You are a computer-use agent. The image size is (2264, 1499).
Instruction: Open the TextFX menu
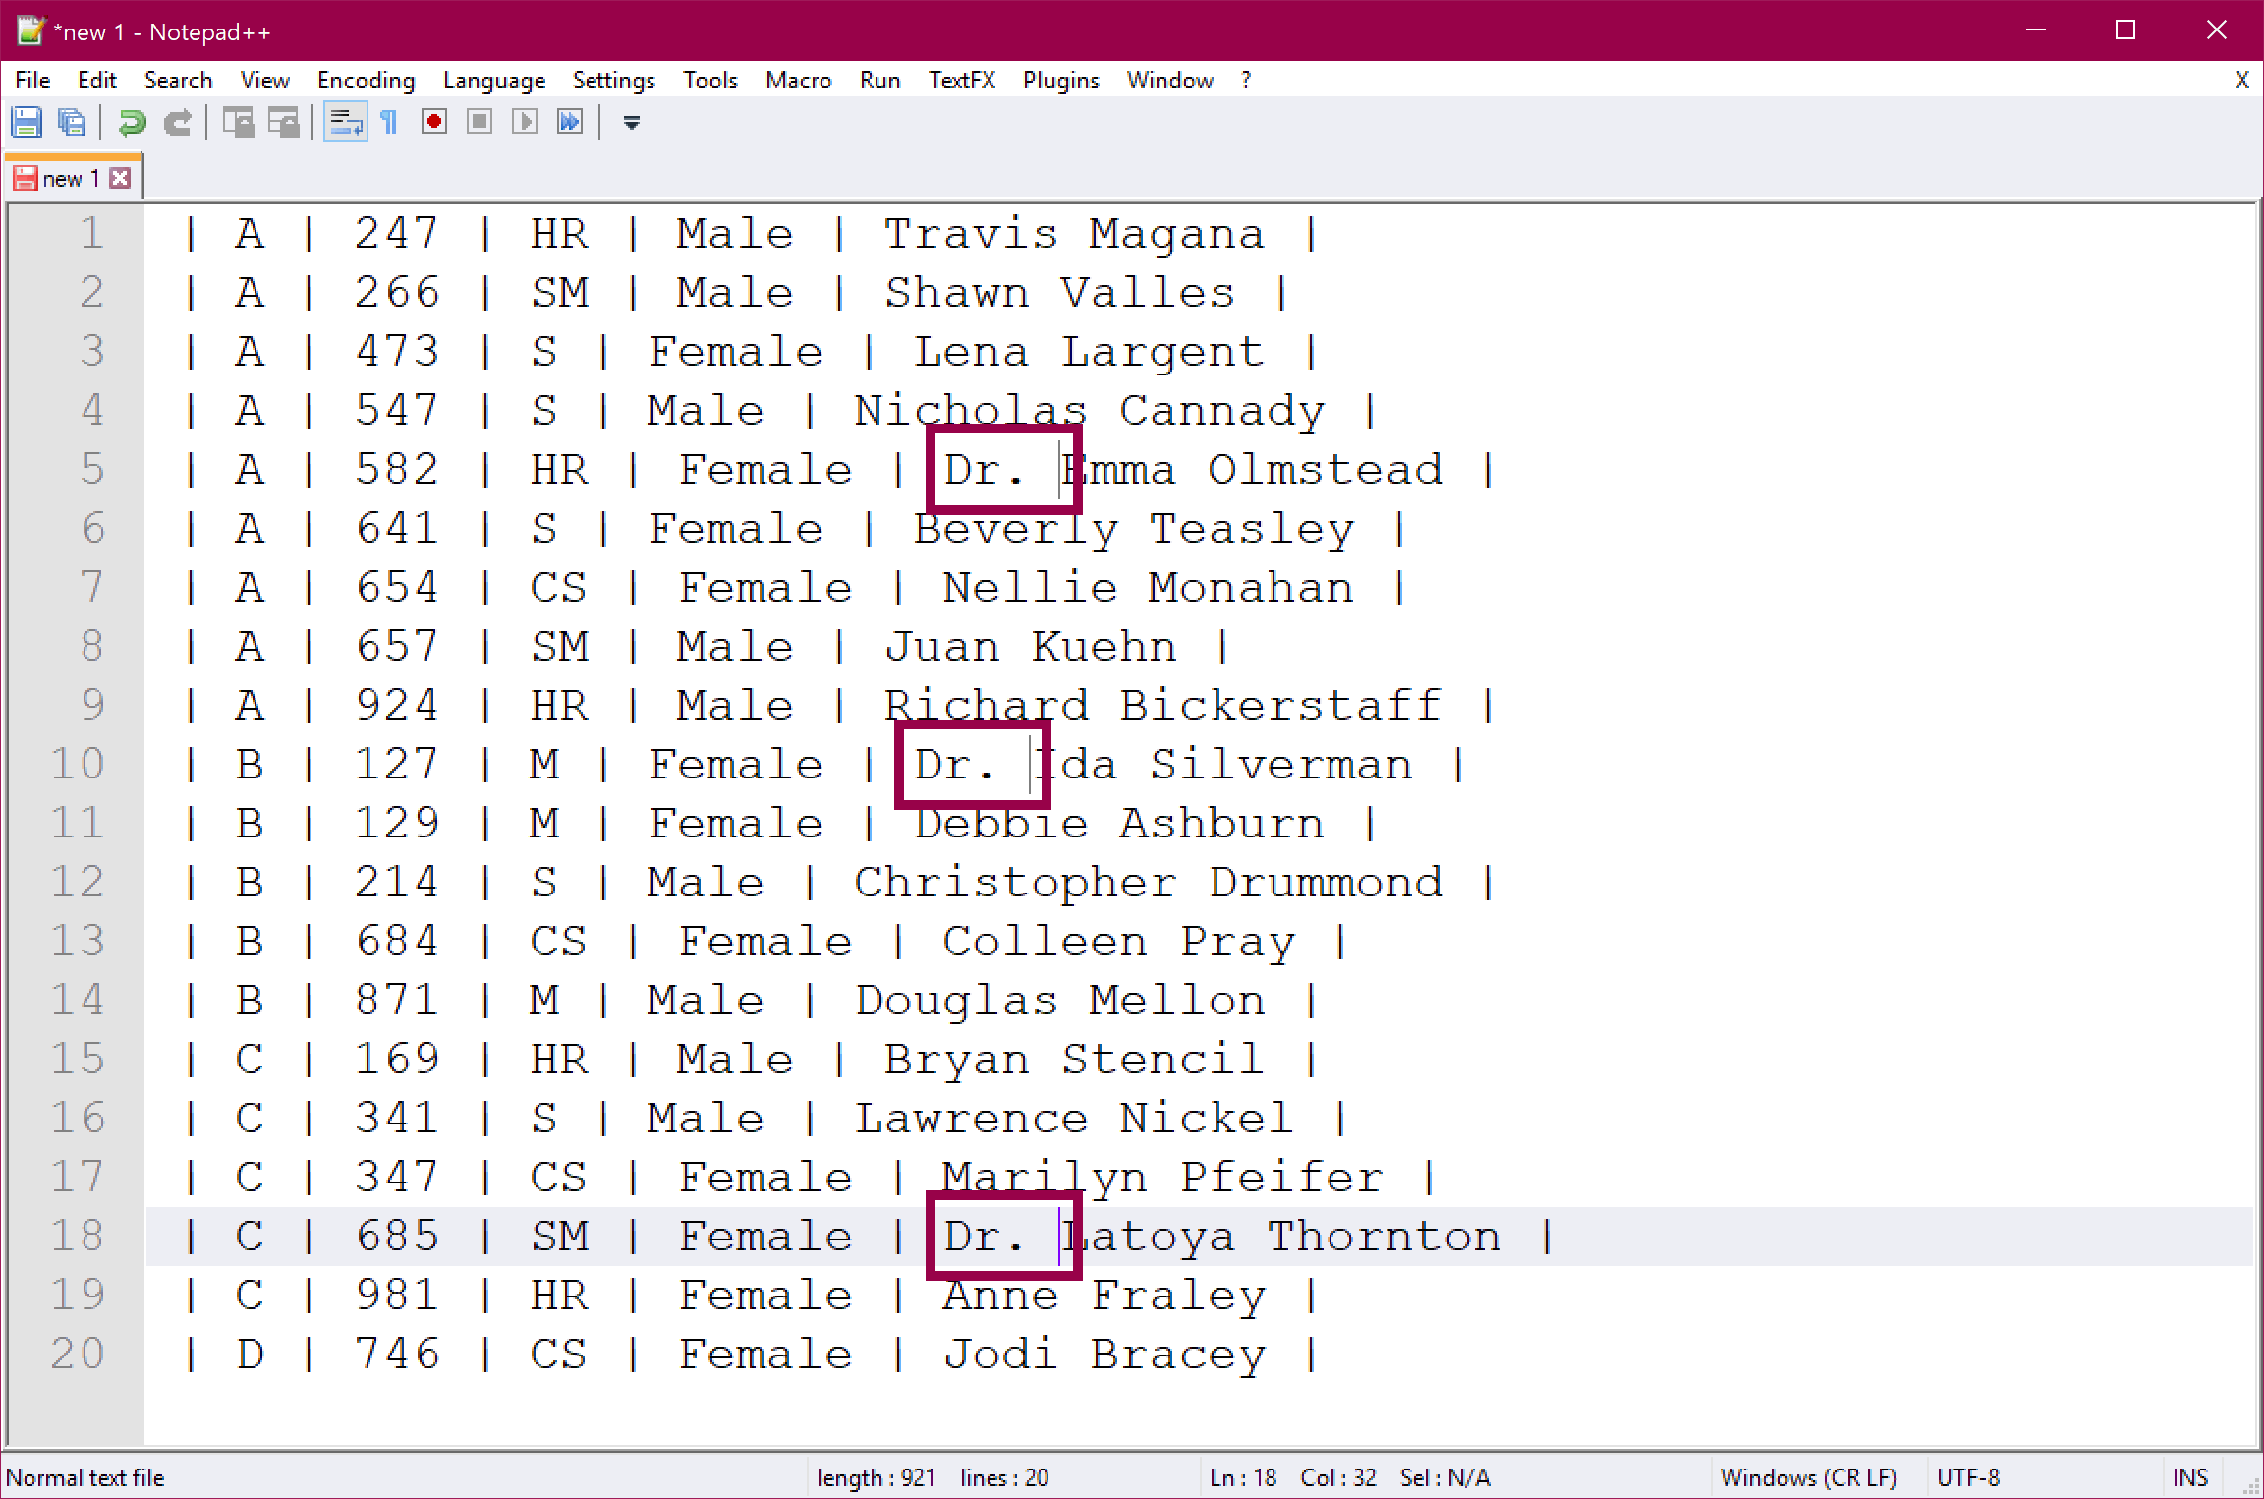coord(961,81)
